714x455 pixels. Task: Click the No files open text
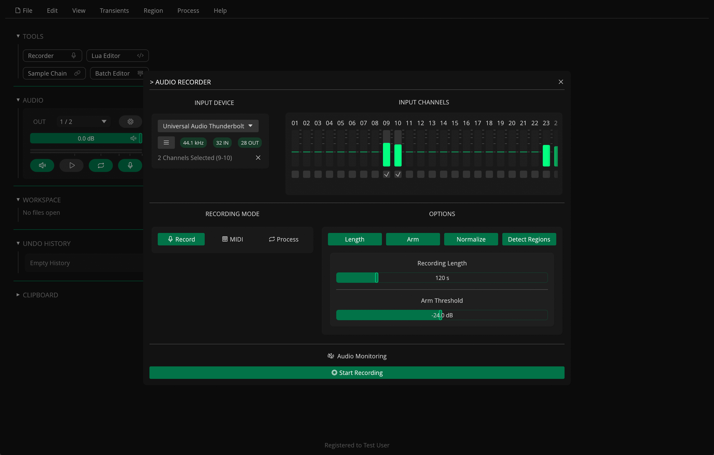coord(41,213)
